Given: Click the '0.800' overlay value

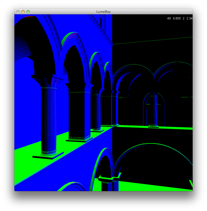Looking at the screenshot, I should pyautogui.click(x=177, y=18).
